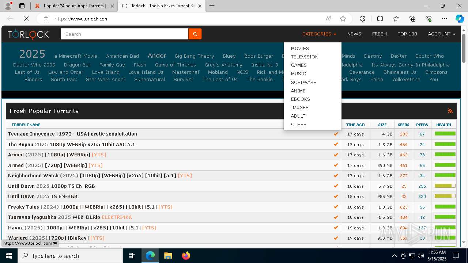Select IMAGES from the categories menu
This screenshot has width=468, height=263.
[313, 107]
